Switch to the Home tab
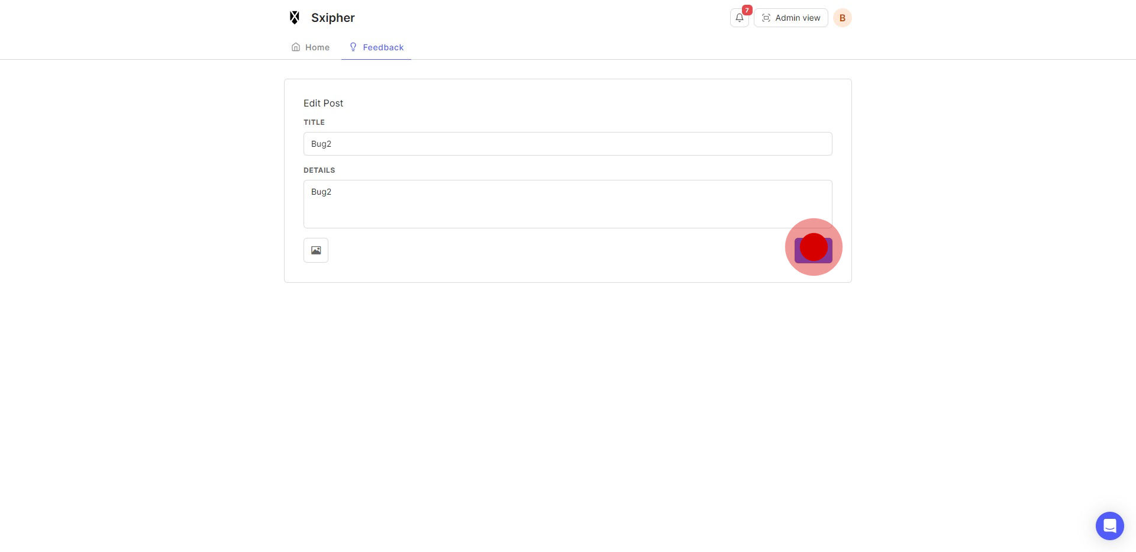1136x552 pixels. point(317,47)
